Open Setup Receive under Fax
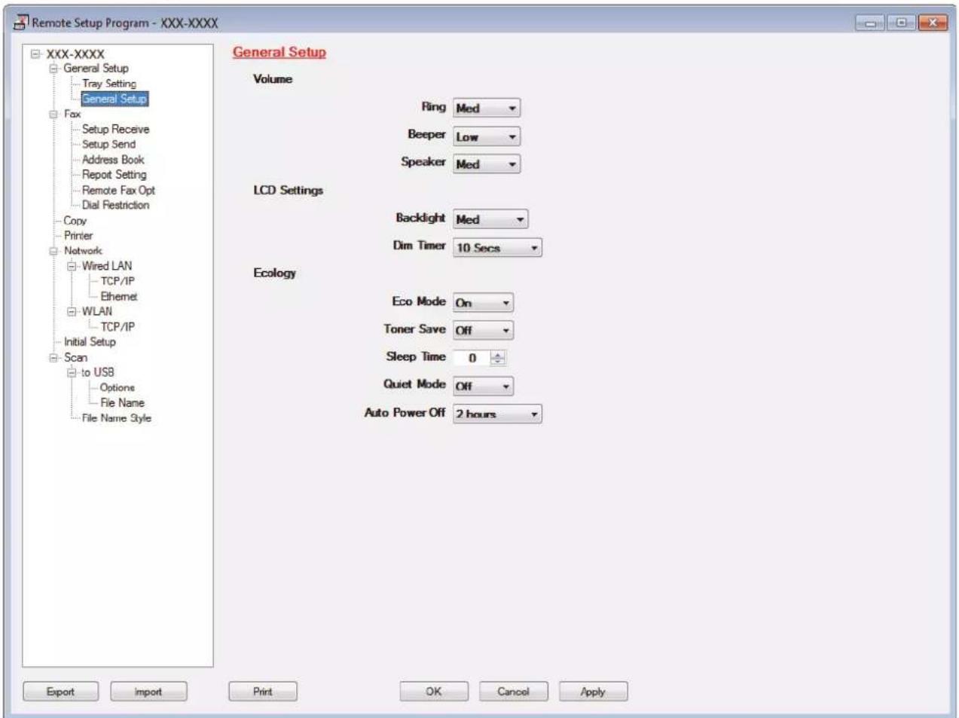This screenshot has width=959, height=718. [115, 129]
